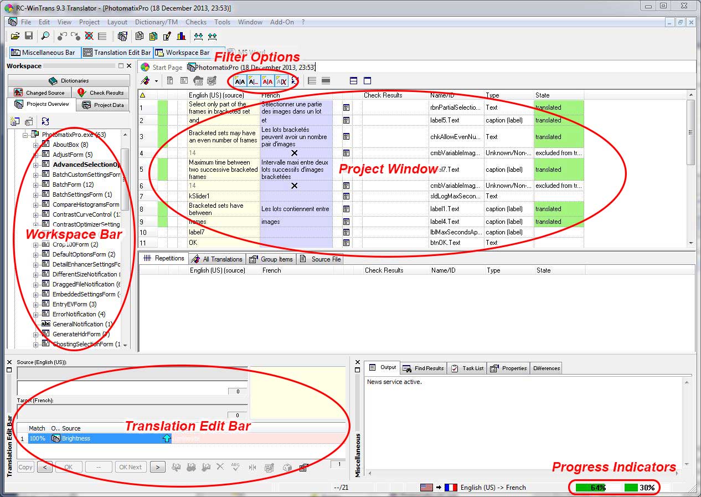Click the Open project folder icon

[15, 36]
